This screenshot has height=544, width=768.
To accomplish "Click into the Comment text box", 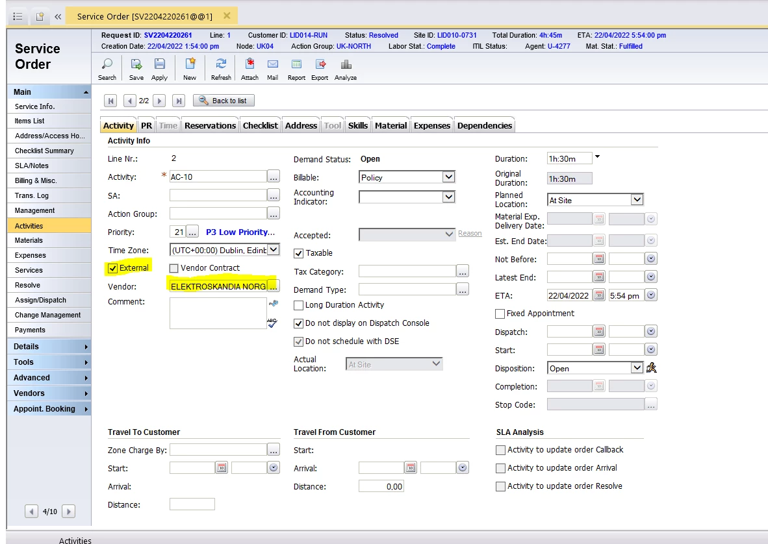I will pos(218,313).
